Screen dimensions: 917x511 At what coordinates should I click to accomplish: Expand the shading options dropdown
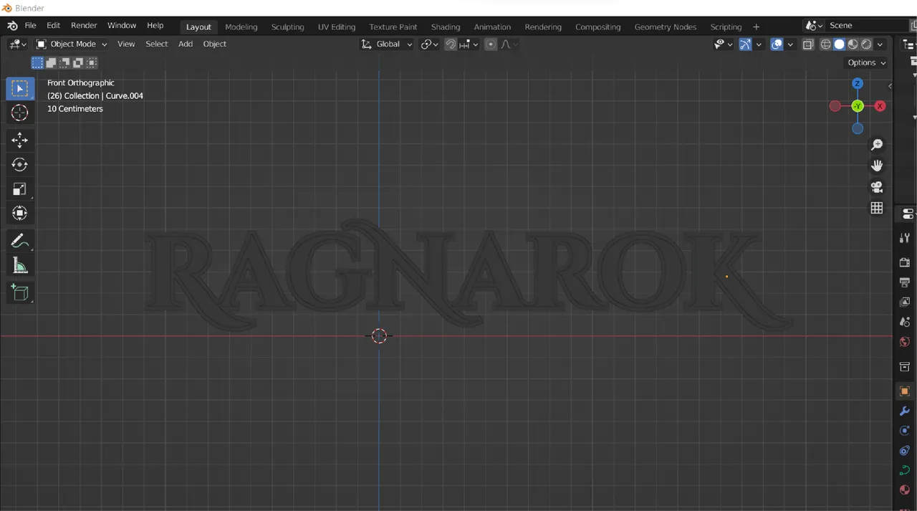tap(880, 44)
